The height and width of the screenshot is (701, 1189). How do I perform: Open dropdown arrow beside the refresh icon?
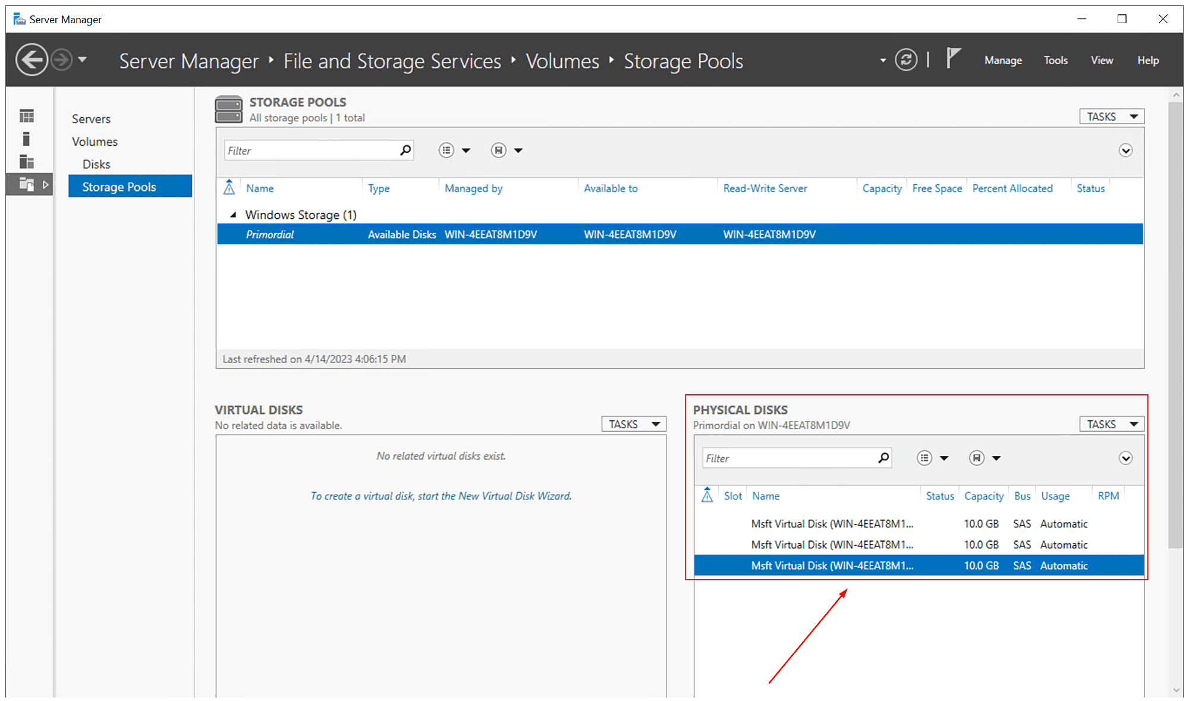(x=883, y=60)
